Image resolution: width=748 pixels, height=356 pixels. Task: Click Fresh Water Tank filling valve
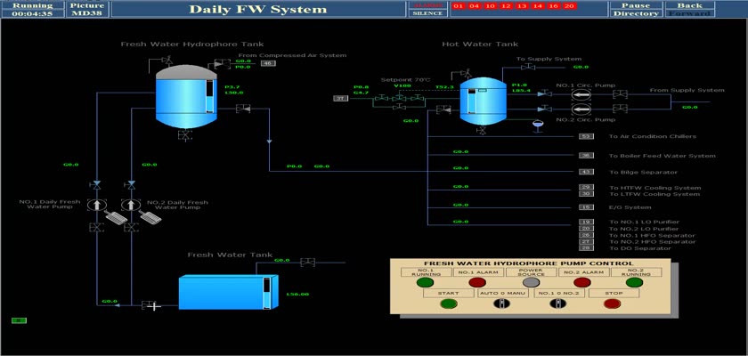[308, 263]
